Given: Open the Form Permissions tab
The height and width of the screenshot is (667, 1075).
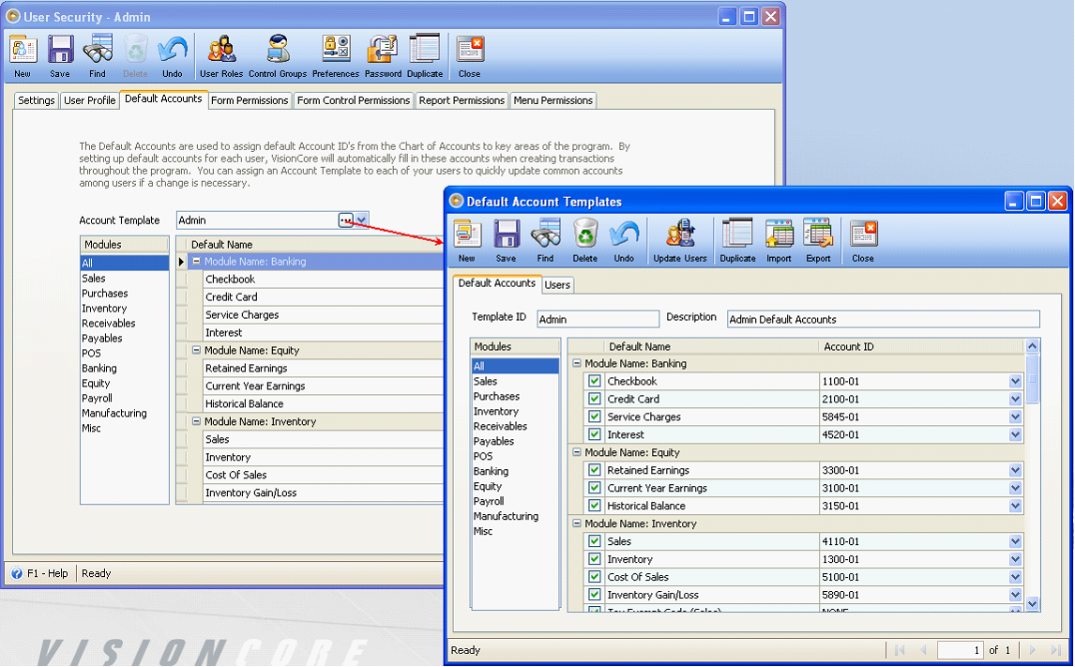Looking at the screenshot, I should click(250, 100).
